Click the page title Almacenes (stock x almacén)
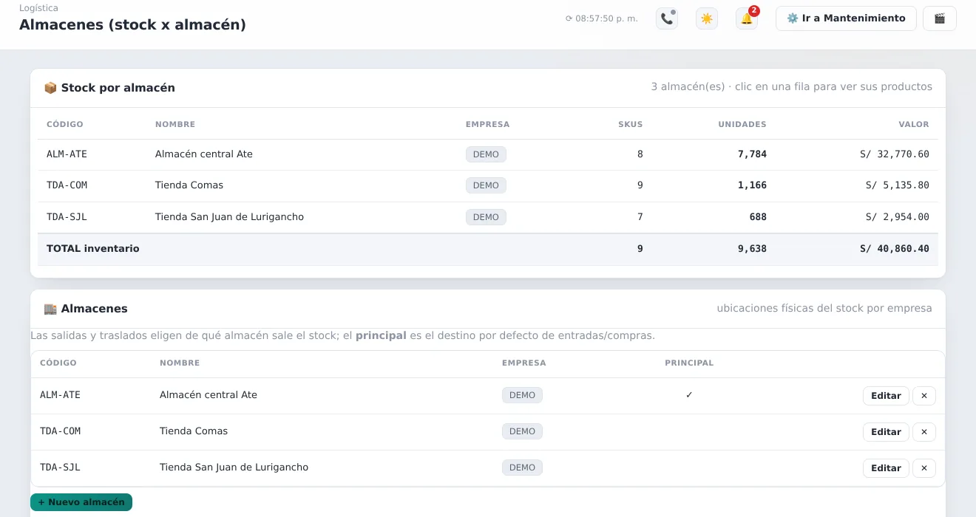The height and width of the screenshot is (517, 976). click(x=132, y=24)
